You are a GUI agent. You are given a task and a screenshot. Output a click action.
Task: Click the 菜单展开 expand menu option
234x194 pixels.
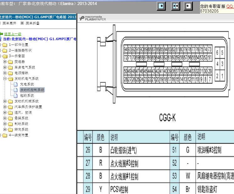click(x=9, y=23)
